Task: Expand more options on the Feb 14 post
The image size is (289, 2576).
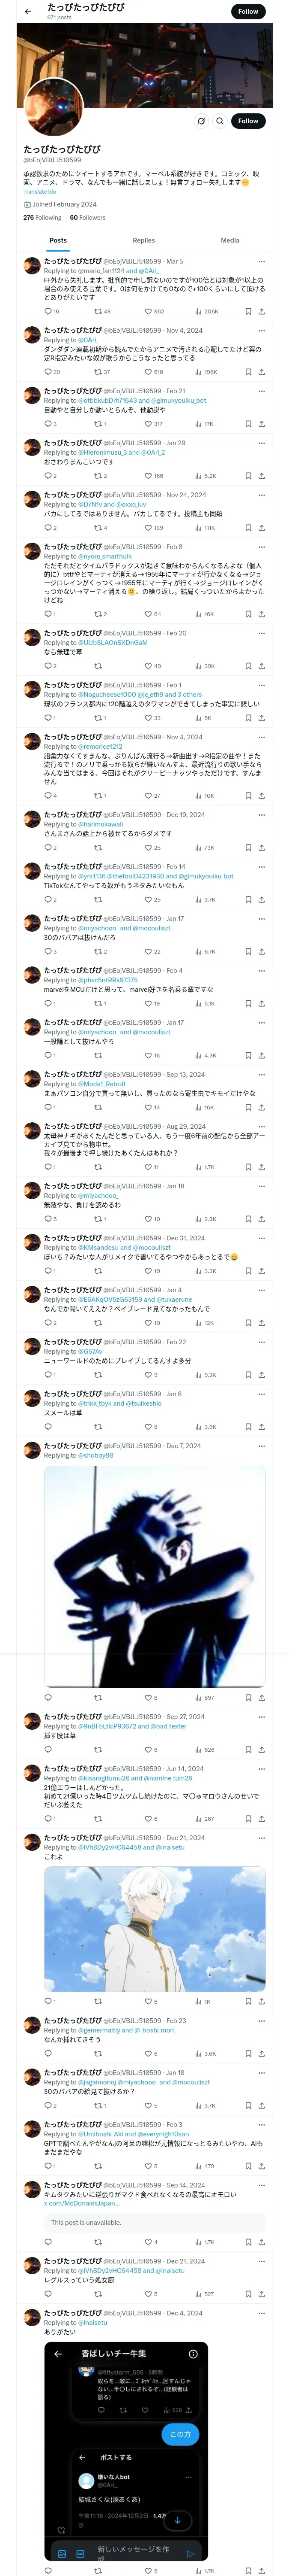Action: pyautogui.click(x=261, y=867)
